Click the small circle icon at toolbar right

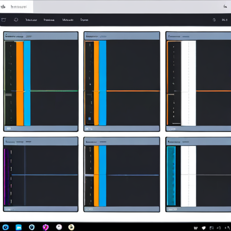tap(214, 20)
